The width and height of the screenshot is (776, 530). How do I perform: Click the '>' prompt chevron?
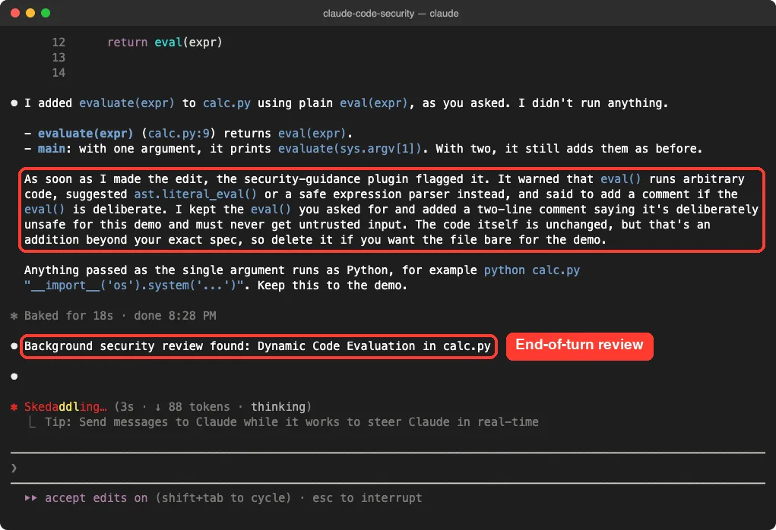point(14,468)
